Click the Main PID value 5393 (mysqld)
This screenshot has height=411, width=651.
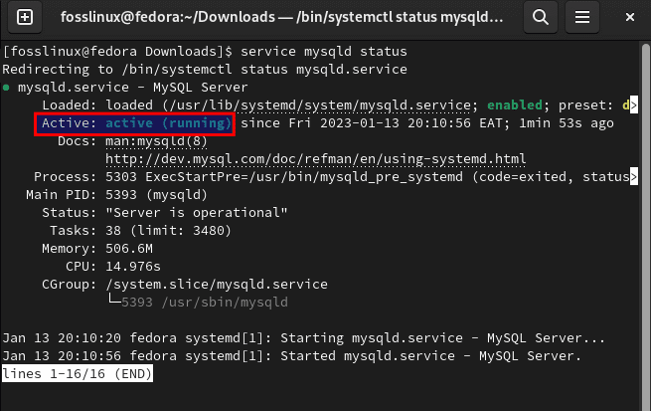[x=156, y=195]
